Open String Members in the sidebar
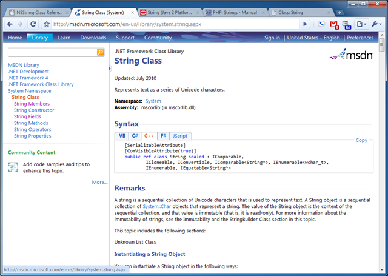 click(x=32, y=104)
